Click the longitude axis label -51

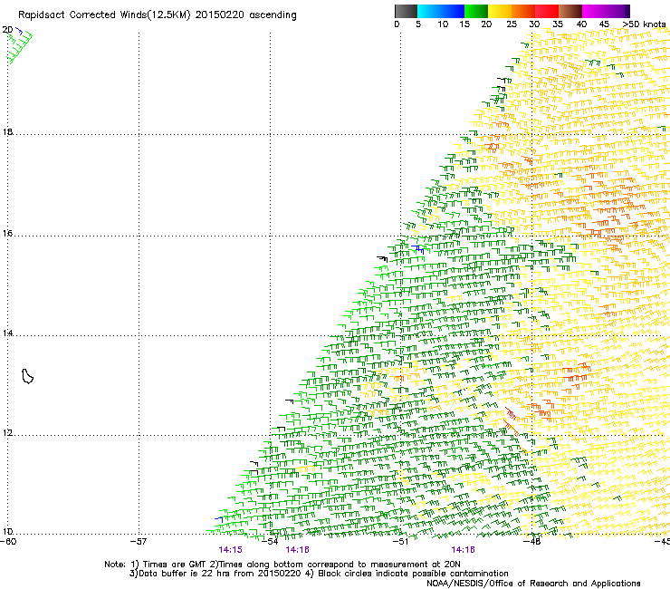point(401,542)
